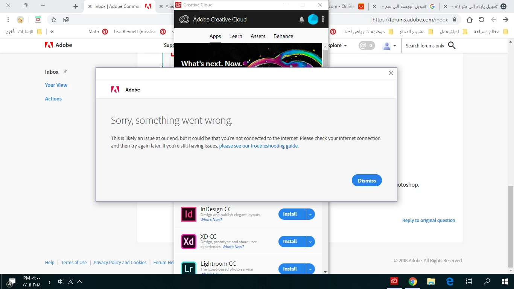Click the pin icon next to Inbox

click(x=65, y=71)
